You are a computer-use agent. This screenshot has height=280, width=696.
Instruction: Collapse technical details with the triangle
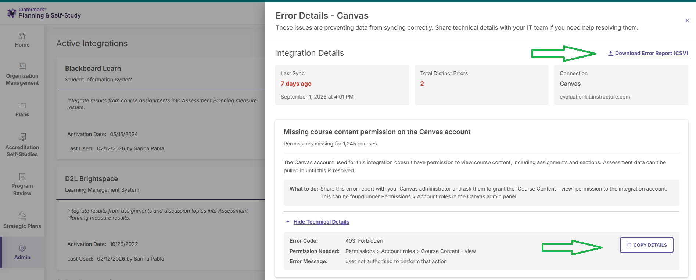tap(288, 222)
